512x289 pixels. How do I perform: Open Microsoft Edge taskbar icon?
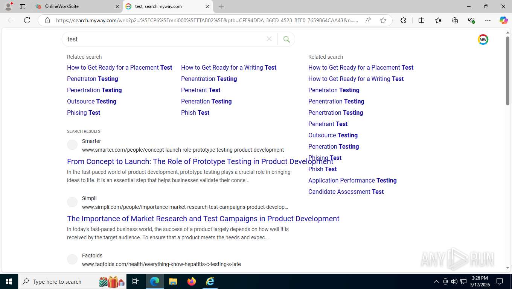[155, 281]
